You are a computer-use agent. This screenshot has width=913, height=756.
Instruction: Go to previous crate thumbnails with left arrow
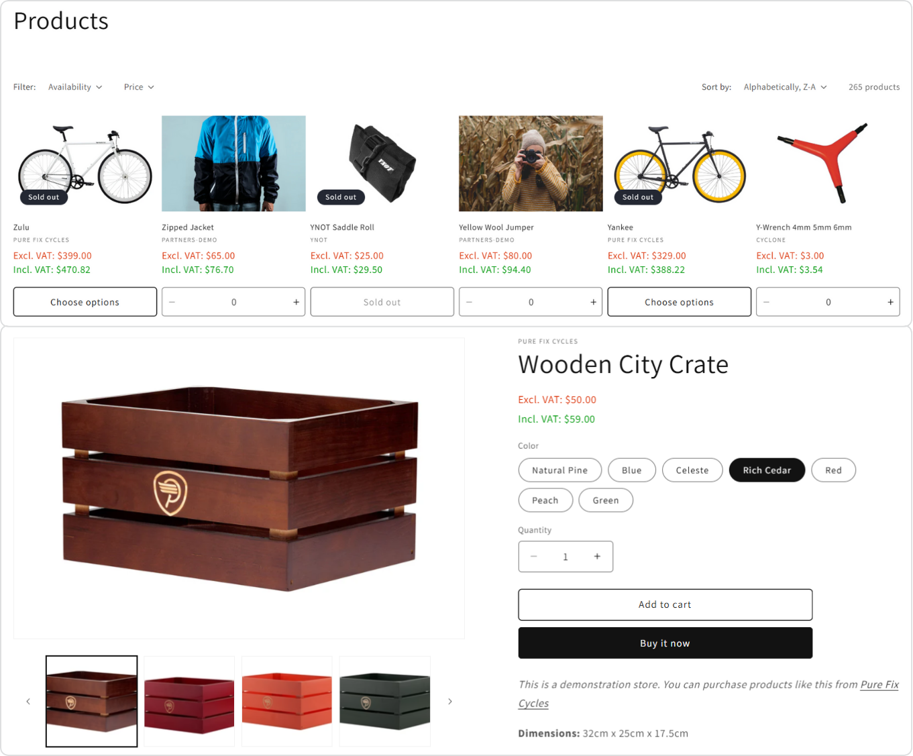click(x=28, y=702)
